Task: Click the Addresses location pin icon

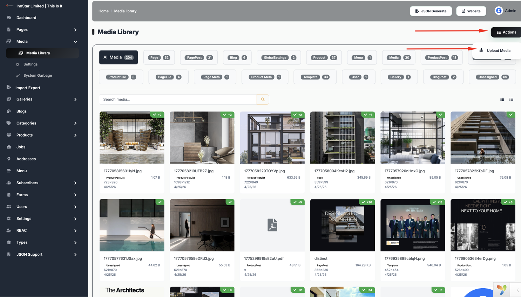Action: (9, 159)
